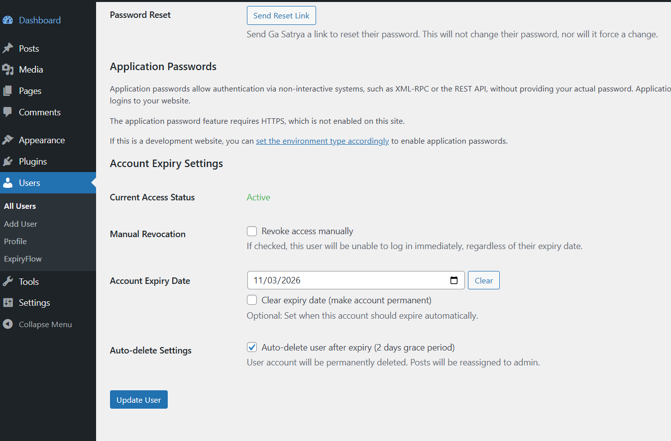Click the Settings sliders icon
Viewport: 671px width, 441px height.
(x=7, y=303)
